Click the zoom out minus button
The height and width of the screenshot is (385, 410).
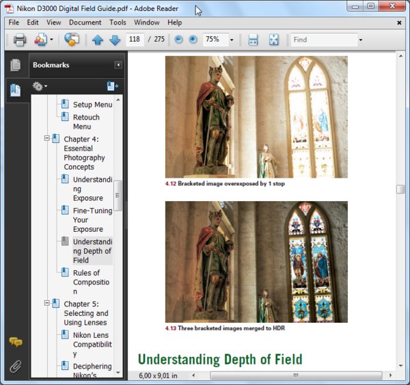click(x=179, y=40)
